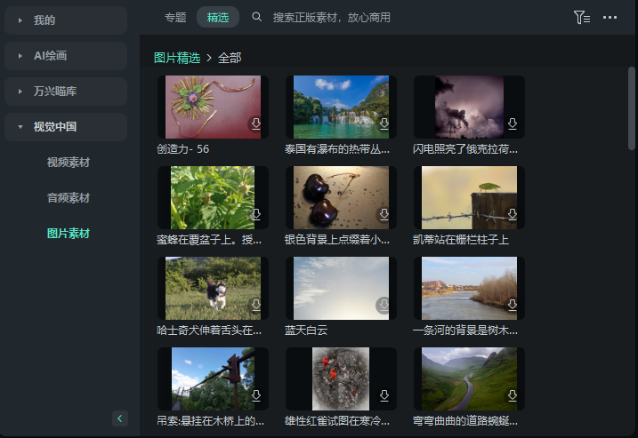Select the katydid on fence post thumbnail
638x438 pixels.
coord(469,197)
